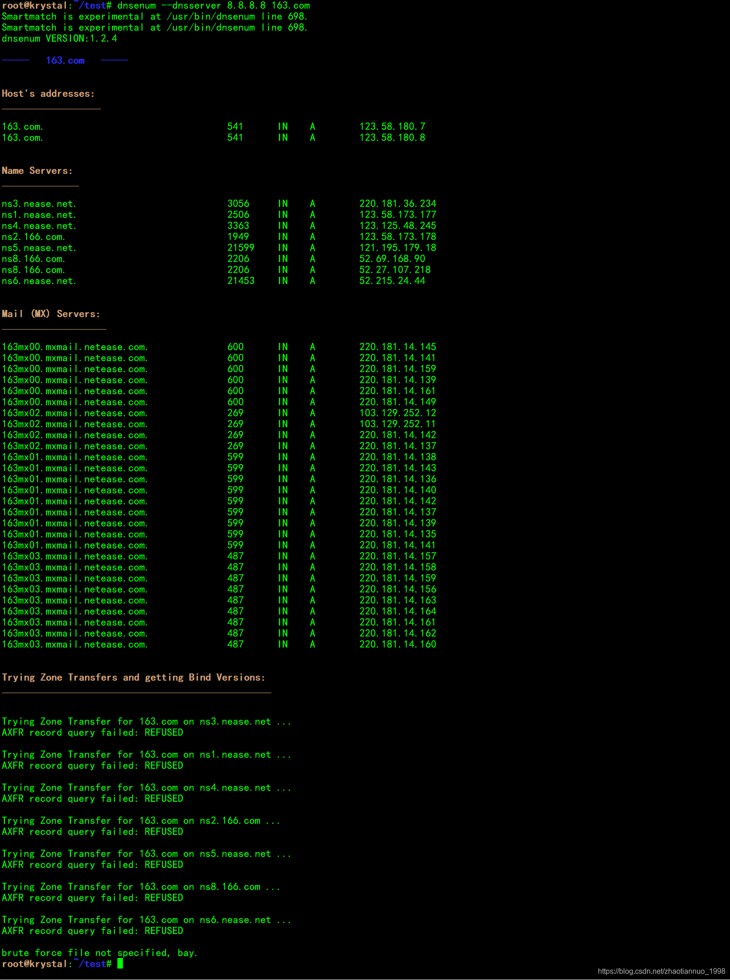Click zone transfer line for ns4.nease.net
This screenshot has width=730, height=980.
pos(146,788)
